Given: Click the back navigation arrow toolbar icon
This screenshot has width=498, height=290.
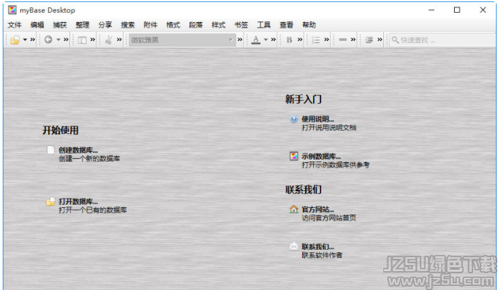Looking at the screenshot, I should (x=49, y=40).
